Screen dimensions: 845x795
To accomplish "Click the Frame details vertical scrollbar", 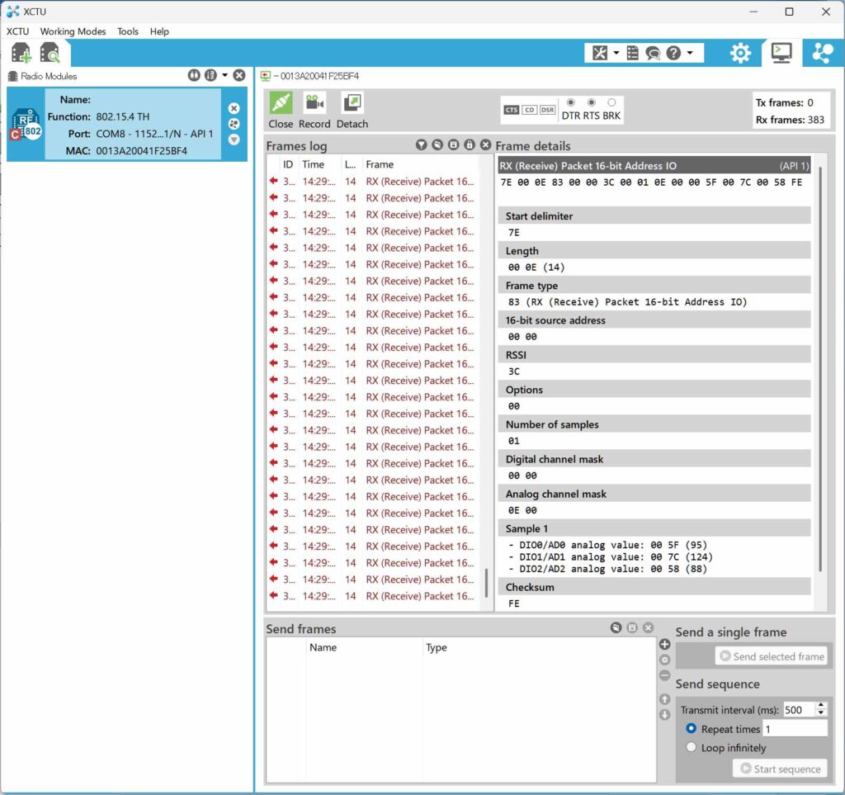I will tap(820, 369).
